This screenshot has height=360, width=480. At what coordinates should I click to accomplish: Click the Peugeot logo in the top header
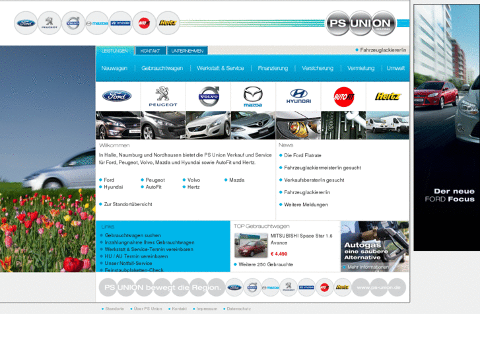(x=50, y=23)
